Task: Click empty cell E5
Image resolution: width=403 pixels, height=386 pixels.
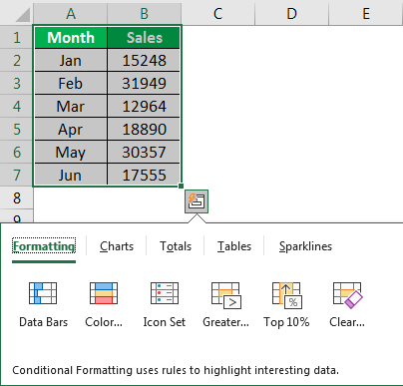Action: click(366, 129)
